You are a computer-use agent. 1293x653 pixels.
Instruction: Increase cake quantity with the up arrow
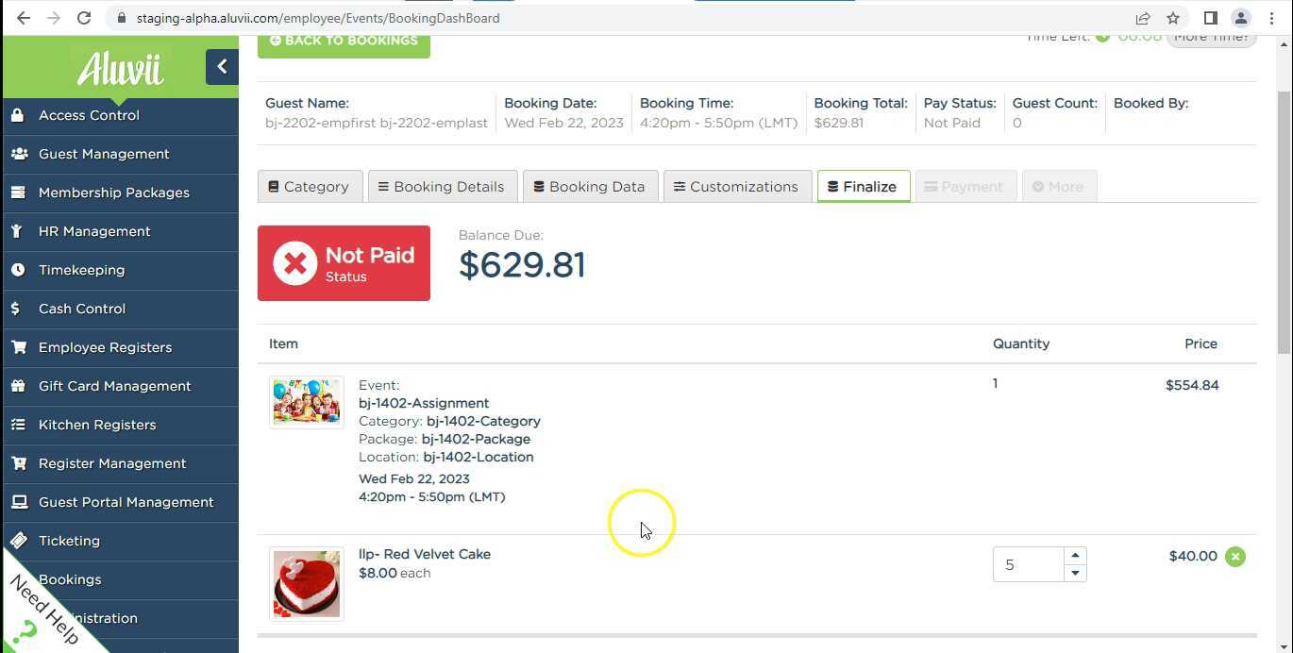point(1075,555)
